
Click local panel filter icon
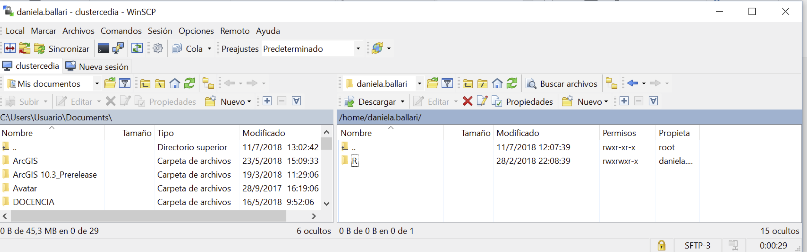pos(125,83)
